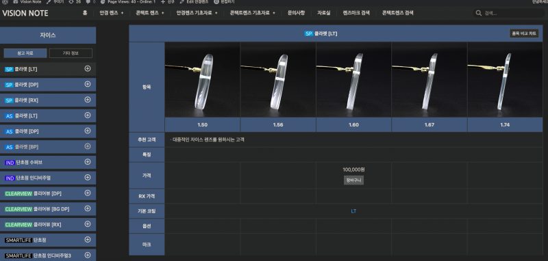Click the LT coating link
Image resolution: width=548 pixels, height=261 pixels.
(353, 211)
